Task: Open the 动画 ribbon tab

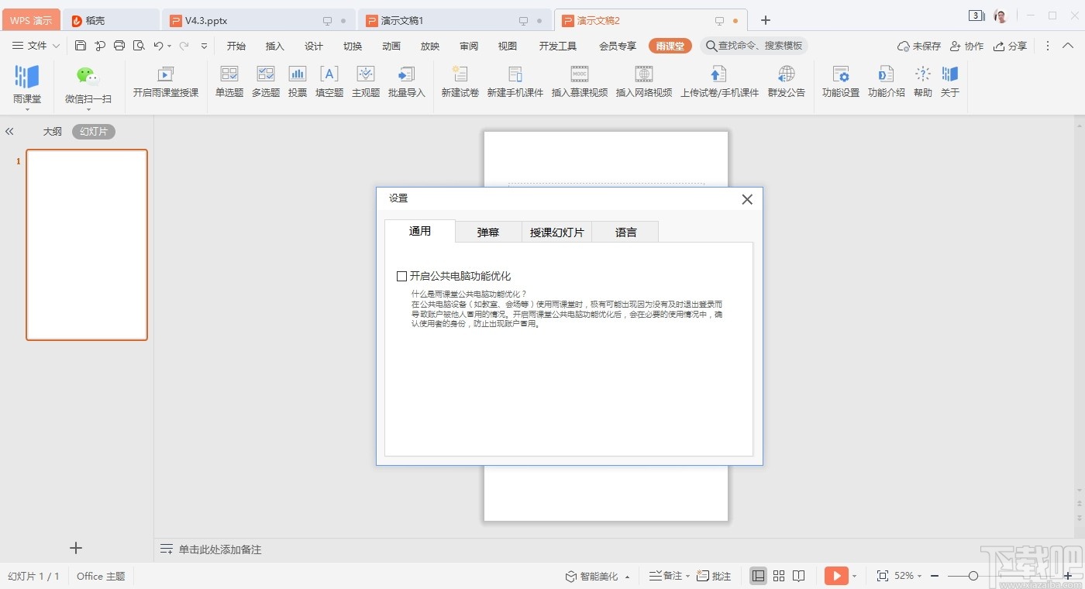Action: coord(391,46)
